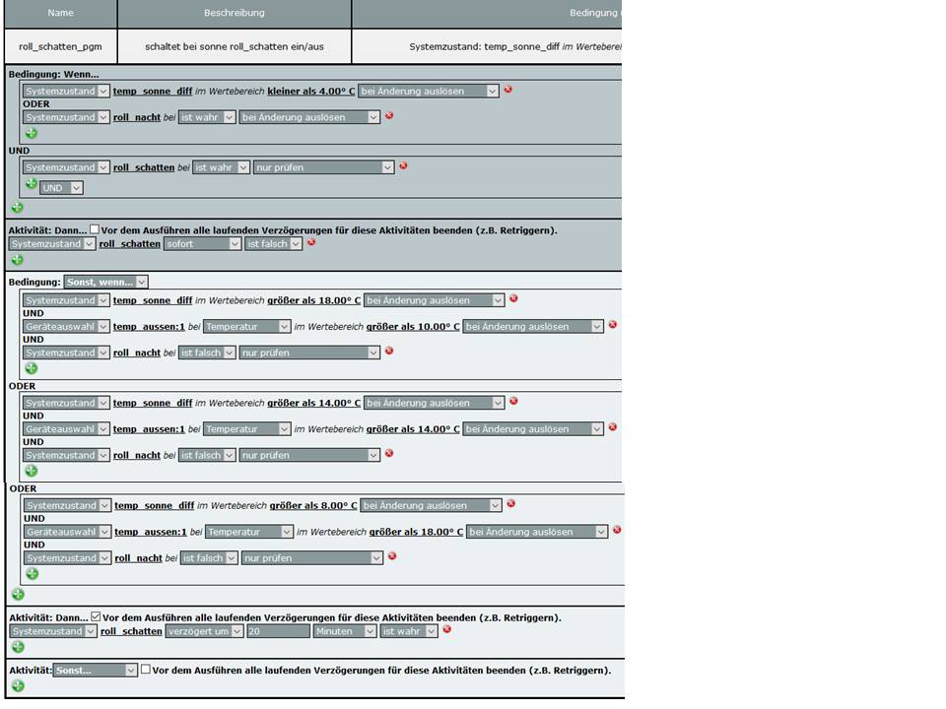Click temp_sonne_diff link in kleiner als 4.00° row

pyautogui.click(x=153, y=91)
